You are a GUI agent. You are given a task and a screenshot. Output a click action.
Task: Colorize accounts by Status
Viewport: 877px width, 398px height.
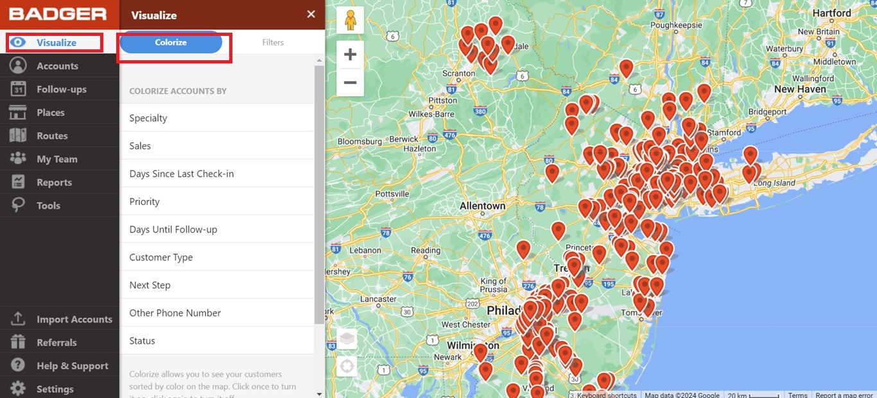(217, 341)
